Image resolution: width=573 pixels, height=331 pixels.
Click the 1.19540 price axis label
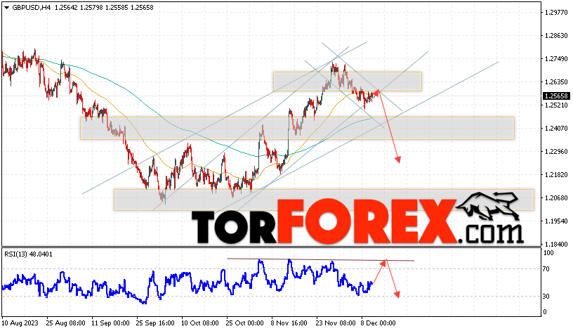point(556,221)
